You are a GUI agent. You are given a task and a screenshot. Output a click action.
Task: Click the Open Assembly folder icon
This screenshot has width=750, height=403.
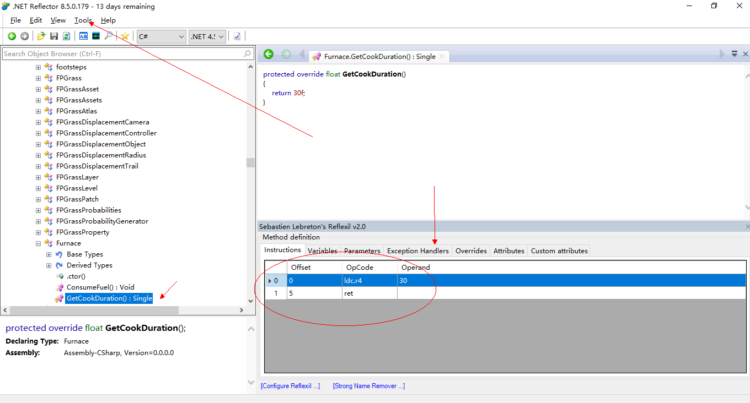coord(41,36)
